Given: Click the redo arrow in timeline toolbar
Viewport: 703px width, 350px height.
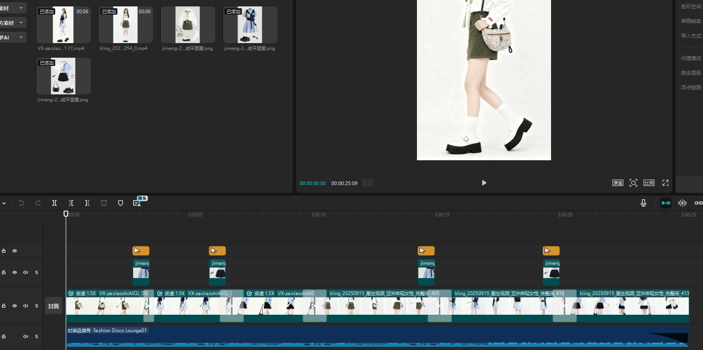Looking at the screenshot, I should [x=38, y=203].
